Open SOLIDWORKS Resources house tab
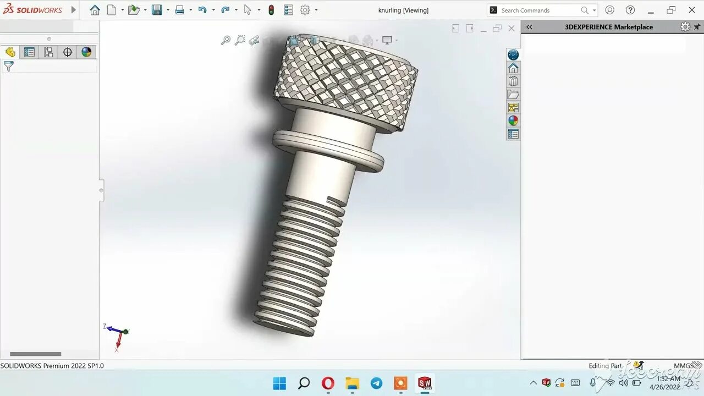704x396 pixels. (513, 68)
